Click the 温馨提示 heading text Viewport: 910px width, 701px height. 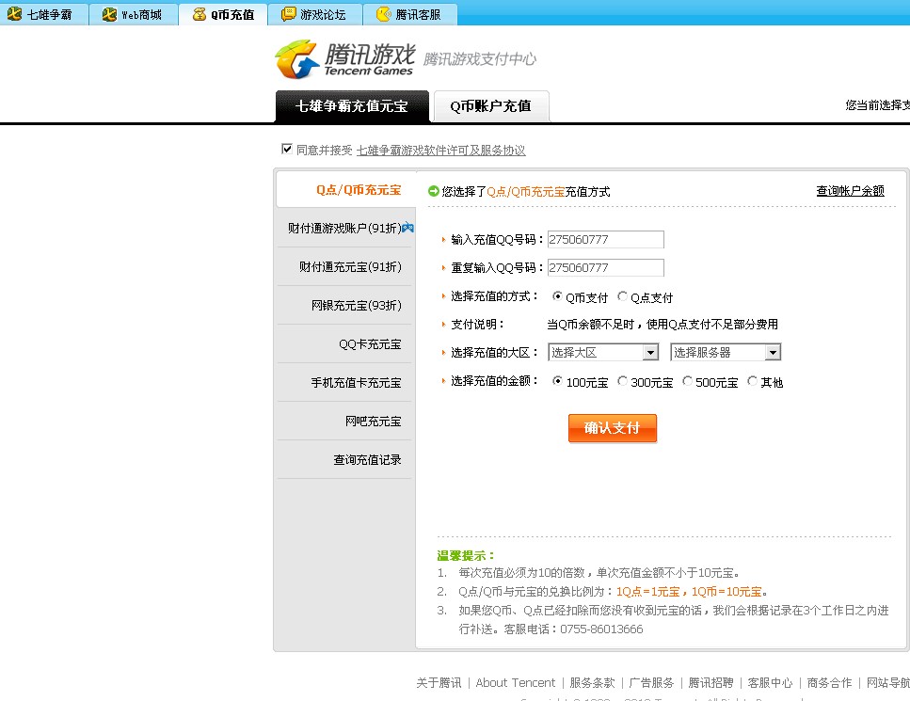[466, 556]
